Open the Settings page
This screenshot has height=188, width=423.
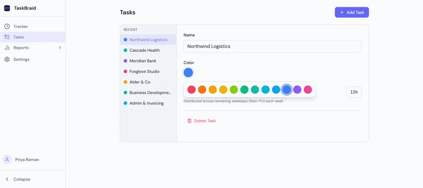[33, 59]
